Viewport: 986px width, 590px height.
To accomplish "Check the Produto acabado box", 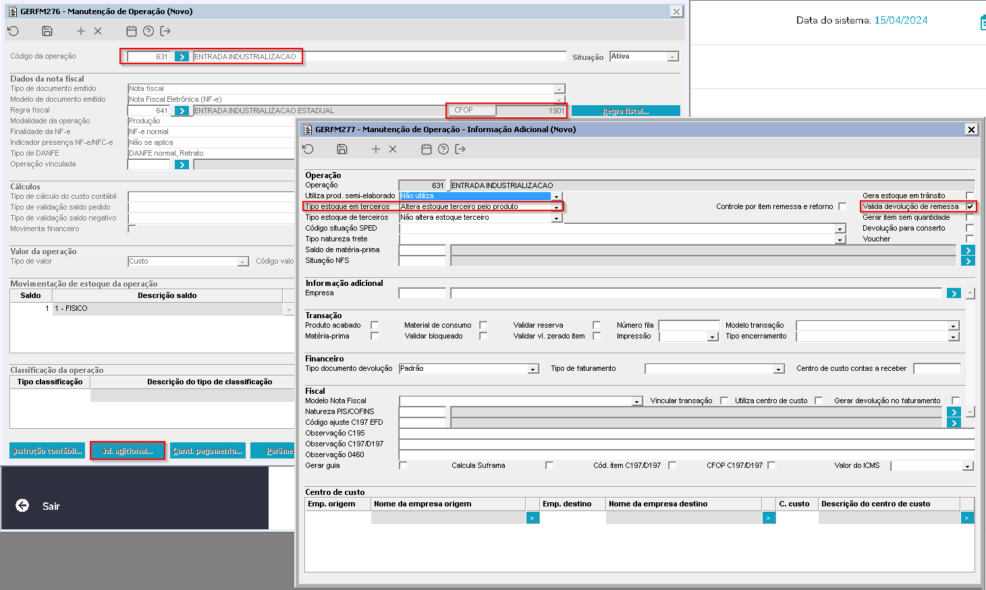I will [375, 325].
